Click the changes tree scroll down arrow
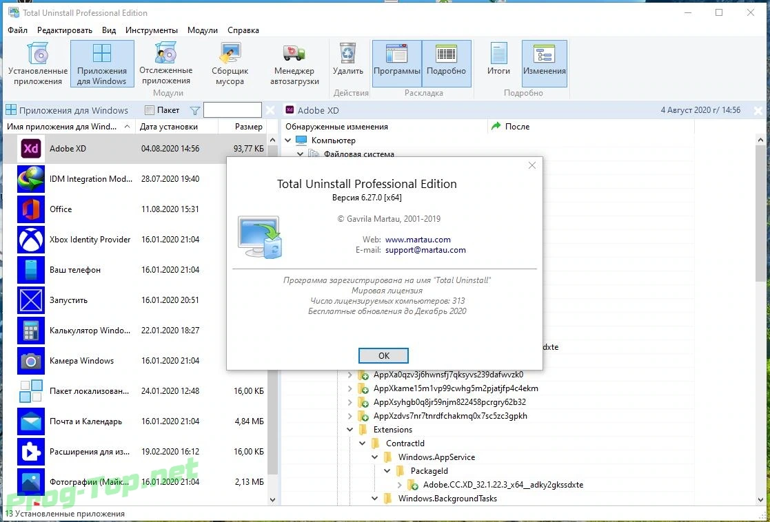Image resolution: width=770 pixels, height=522 pixels. (x=760, y=499)
